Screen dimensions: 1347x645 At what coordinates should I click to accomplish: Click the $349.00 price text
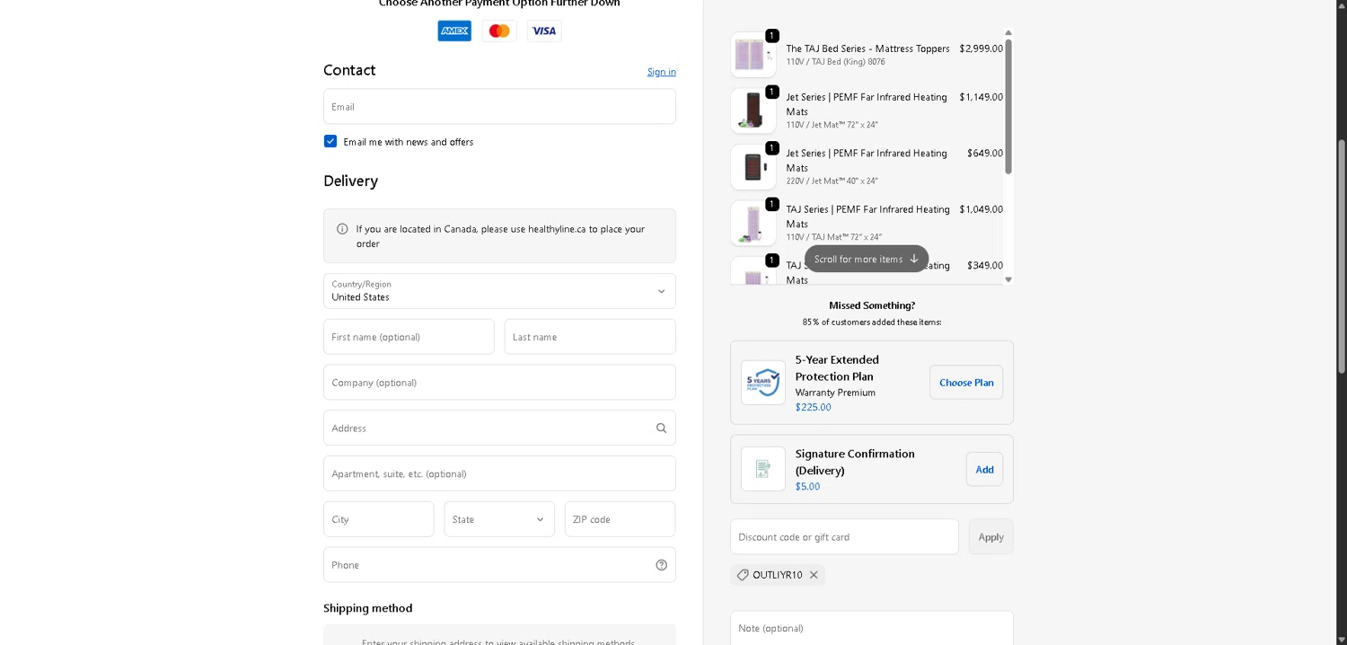(985, 266)
